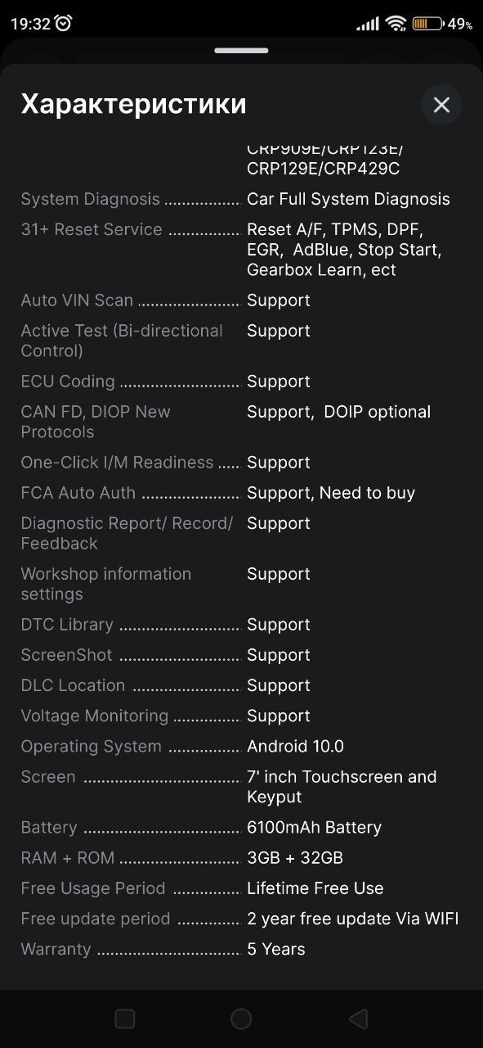Tap the Android 10.0 operating system value
This screenshot has width=483, height=1048.
coord(295,746)
